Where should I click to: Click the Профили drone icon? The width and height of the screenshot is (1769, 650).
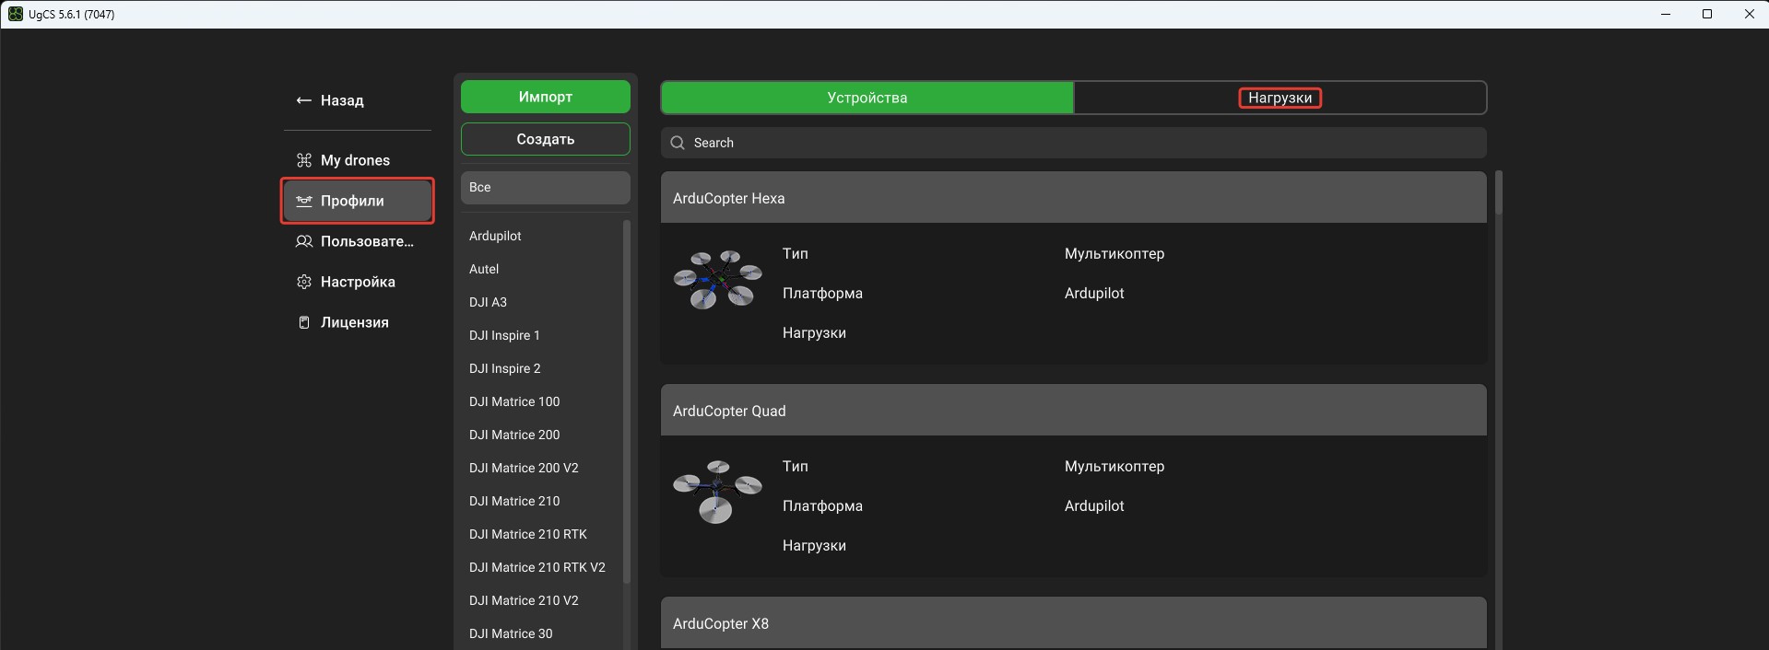click(304, 201)
